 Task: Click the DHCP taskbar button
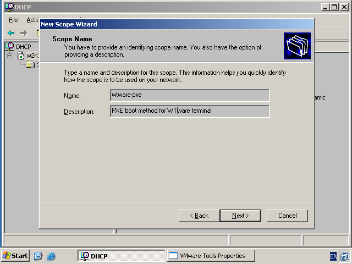click(x=121, y=256)
